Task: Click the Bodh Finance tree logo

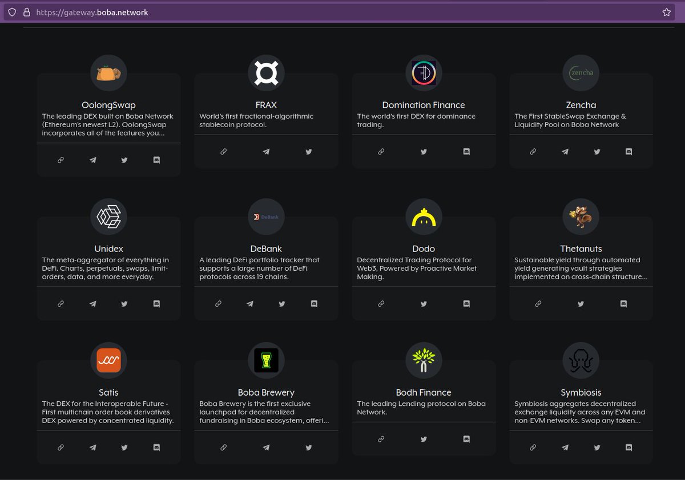Action: pos(424,360)
